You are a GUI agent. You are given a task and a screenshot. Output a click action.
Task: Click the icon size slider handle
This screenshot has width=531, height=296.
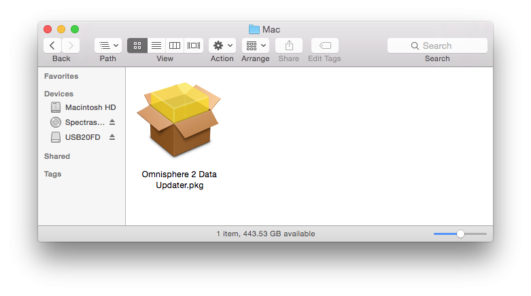(x=460, y=234)
